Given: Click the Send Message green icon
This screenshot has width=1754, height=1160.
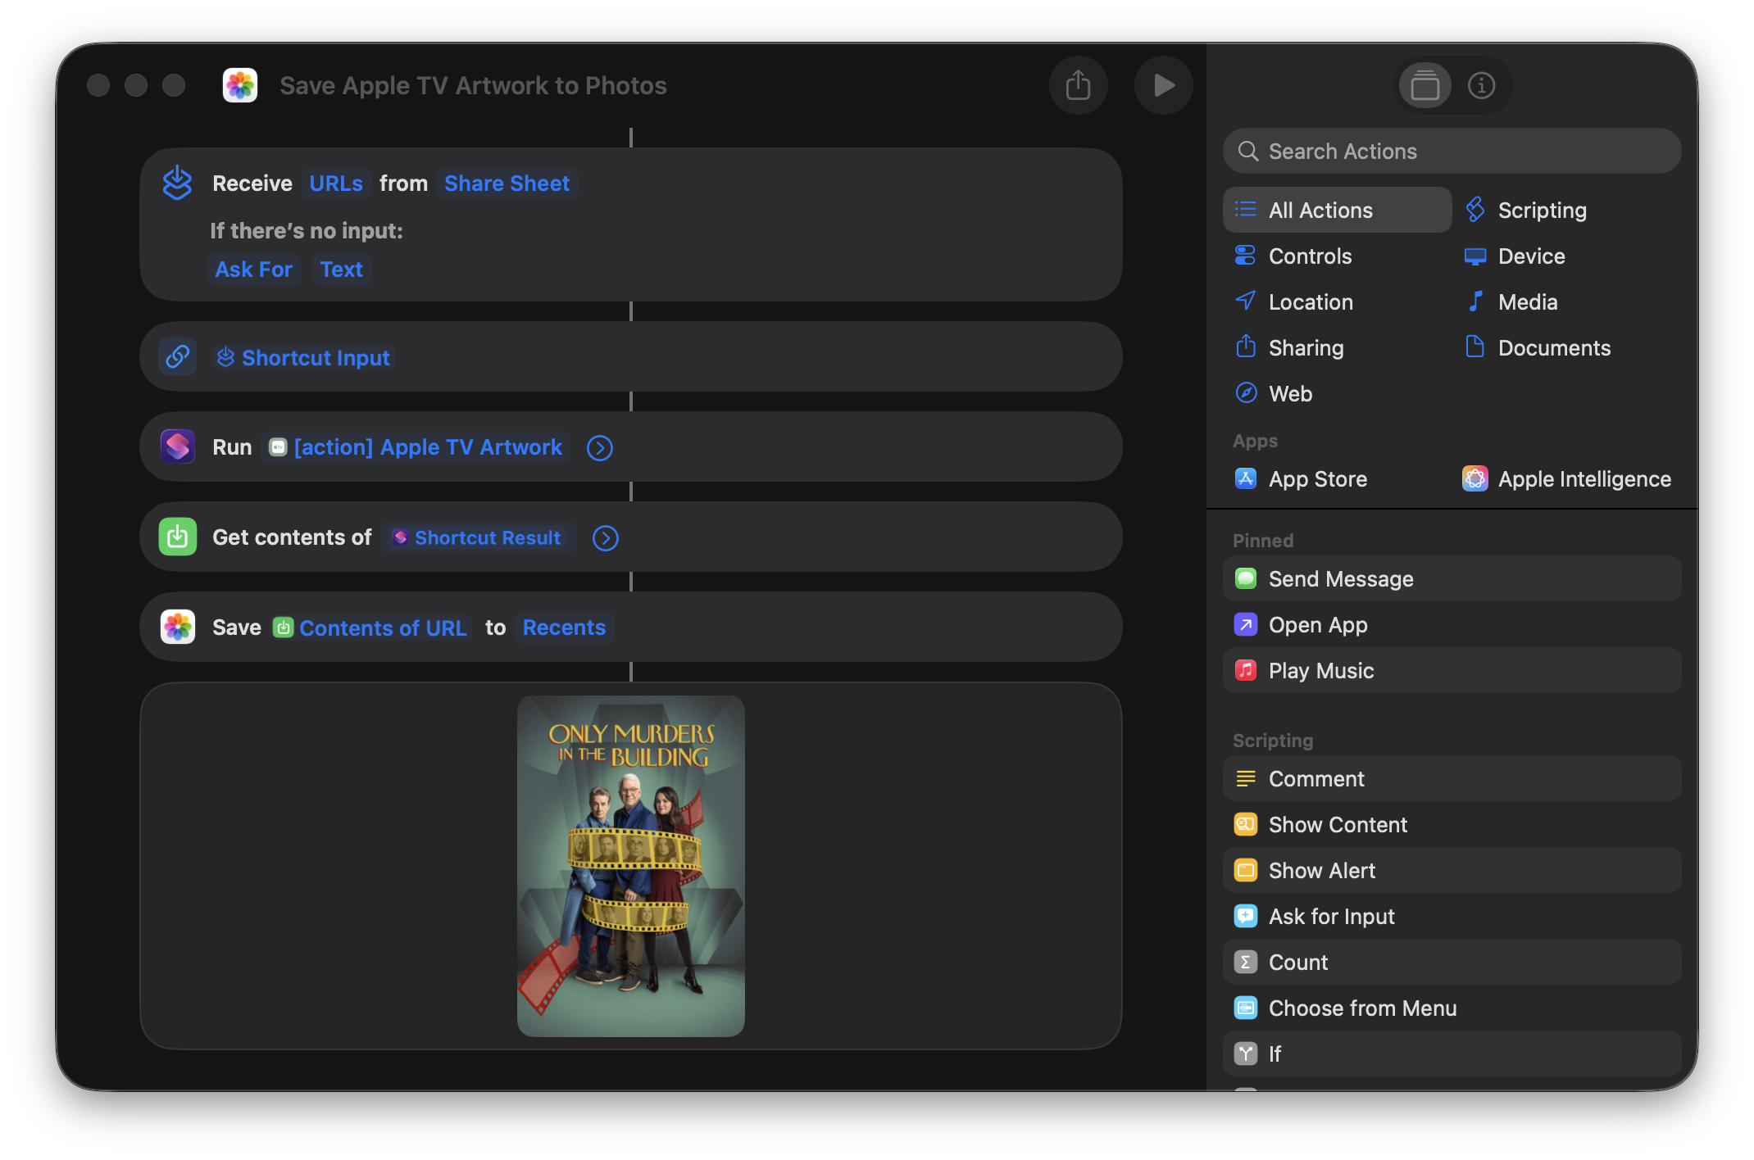Looking at the screenshot, I should click(1246, 578).
